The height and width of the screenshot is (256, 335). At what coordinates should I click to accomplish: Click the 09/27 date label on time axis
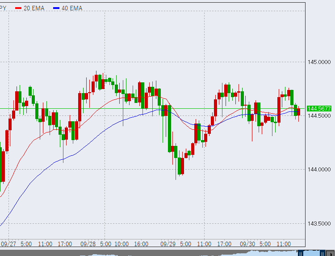pyautogui.click(x=8, y=244)
